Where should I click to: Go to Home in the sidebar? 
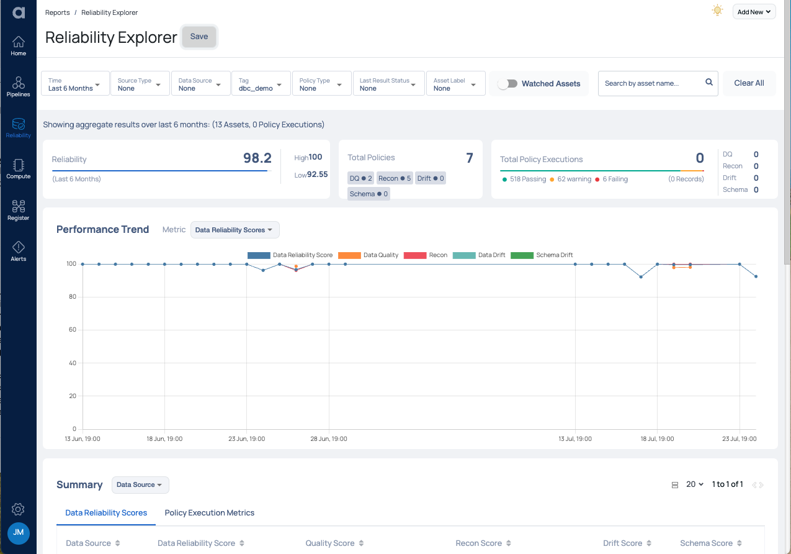18,46
